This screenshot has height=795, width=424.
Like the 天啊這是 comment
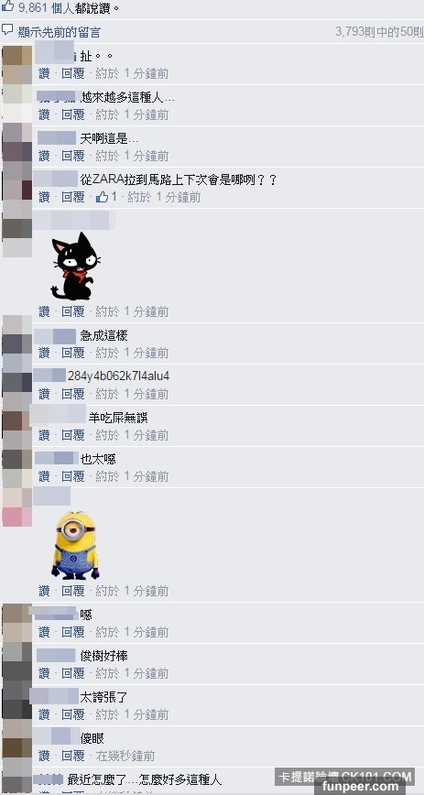(x=44, y=156)
